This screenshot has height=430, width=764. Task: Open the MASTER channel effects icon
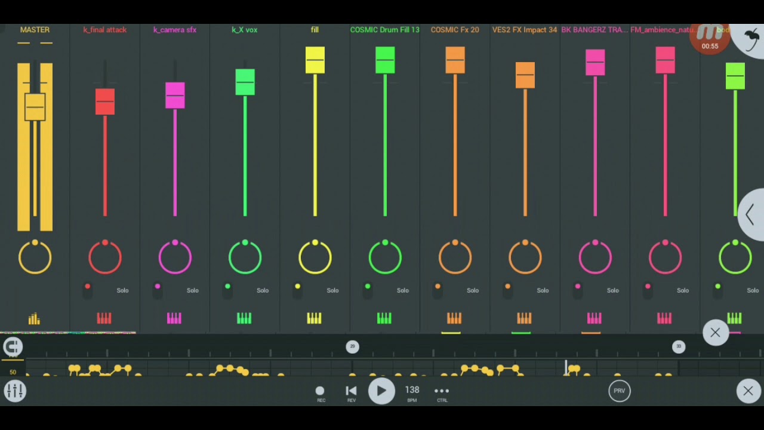pos(34,319)
